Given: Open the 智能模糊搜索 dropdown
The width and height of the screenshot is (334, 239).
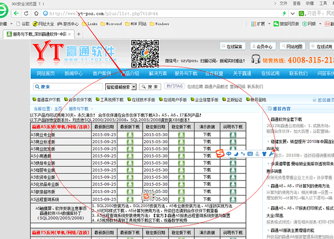Looking at the screenshot, I should (121, 87).
